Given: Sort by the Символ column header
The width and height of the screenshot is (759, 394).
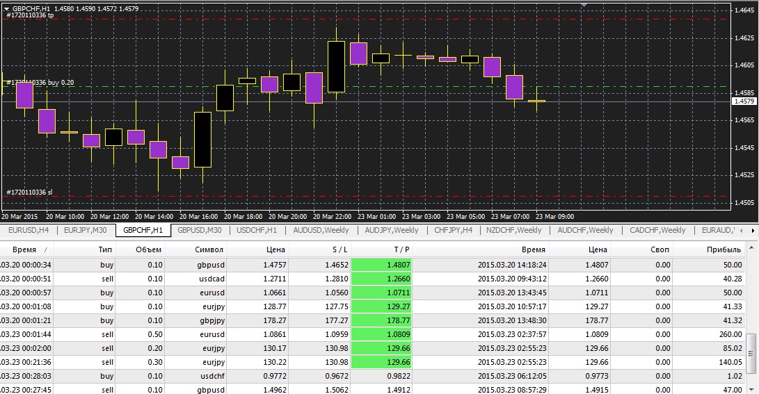Looking at the screenshot, I should point(196,249).
